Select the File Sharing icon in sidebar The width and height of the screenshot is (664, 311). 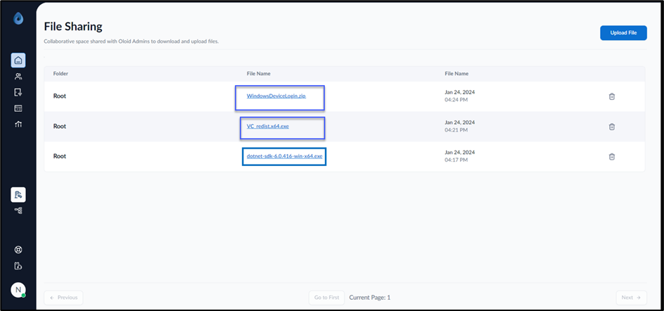pyautogui.click(x=18, y=194)
